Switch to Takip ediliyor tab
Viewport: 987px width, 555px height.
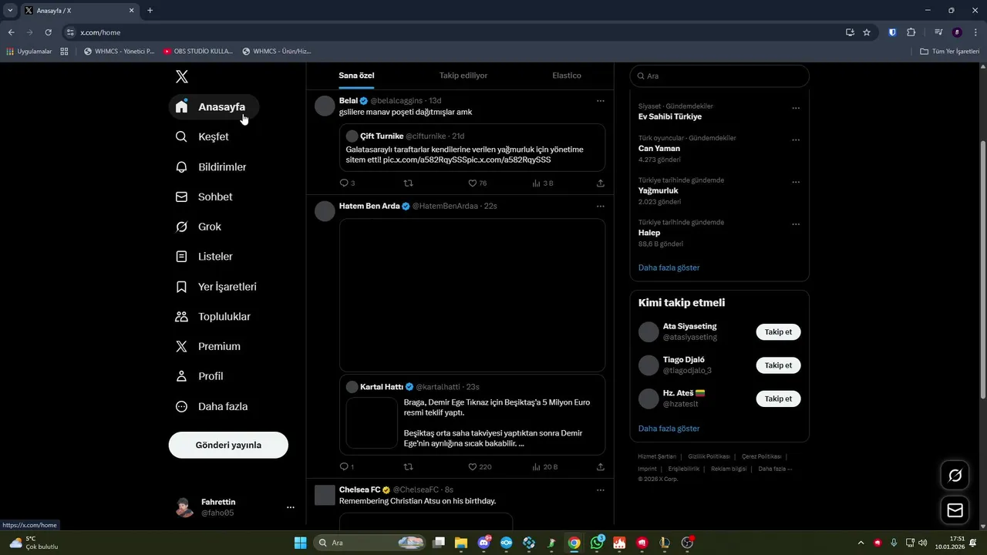pos(463,76)
